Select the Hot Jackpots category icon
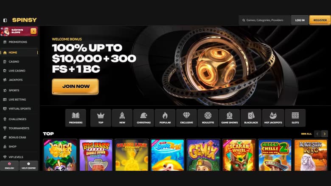The height and width of the screenshot is (186, 331). [x=273, y=118]
